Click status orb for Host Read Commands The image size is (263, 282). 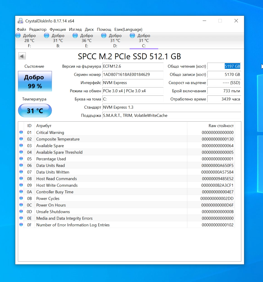21,179
